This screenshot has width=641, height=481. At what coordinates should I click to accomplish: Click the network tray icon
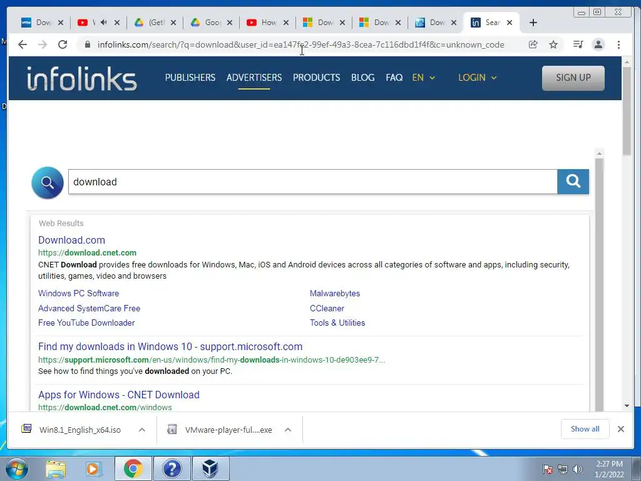563,469
